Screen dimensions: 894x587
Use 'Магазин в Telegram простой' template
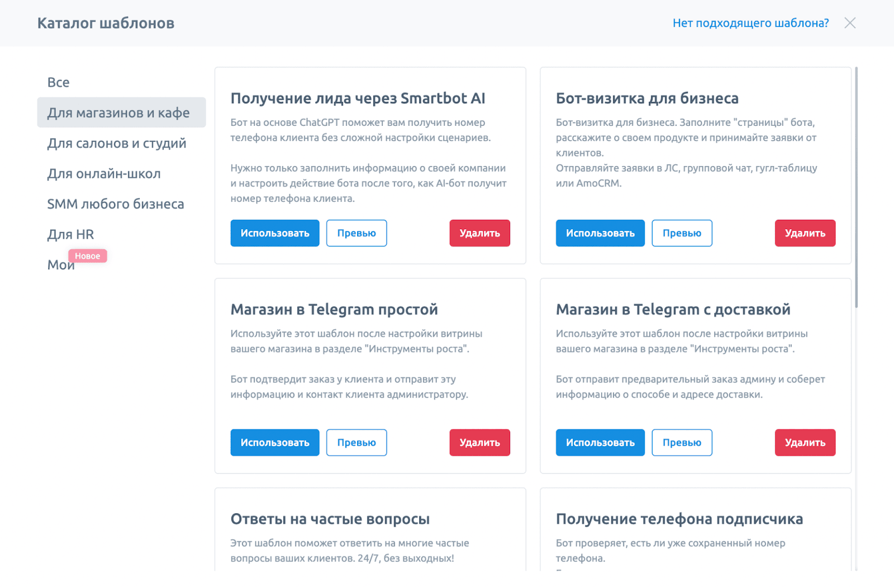[x=275, y=443]
